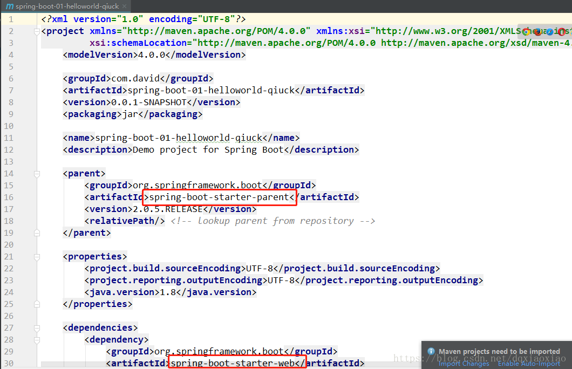This screenshot has height=369, width=572.
Task: Collapse the properties code block
Action: pyautogui.click(x=36, y=256)
